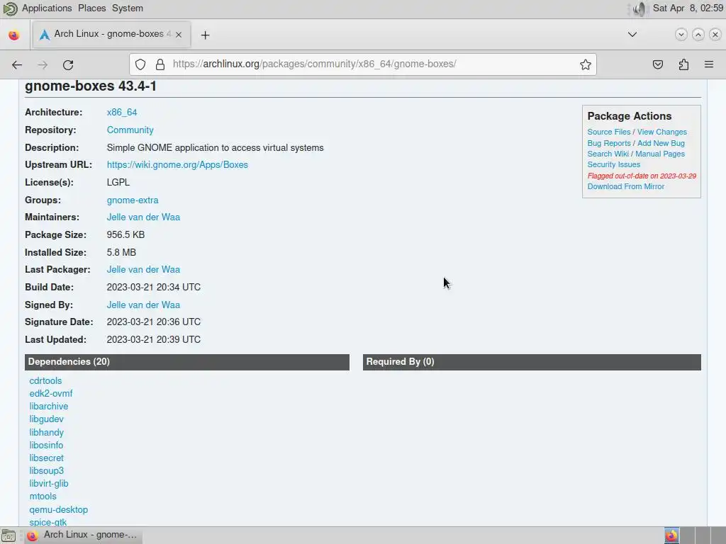
Task: Click show desktop icon in bottom panel
Action: coord(9,536)
